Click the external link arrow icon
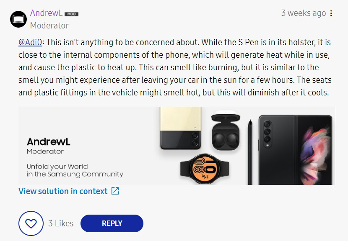This screenshot has height=241, width=348. (115, 191)
